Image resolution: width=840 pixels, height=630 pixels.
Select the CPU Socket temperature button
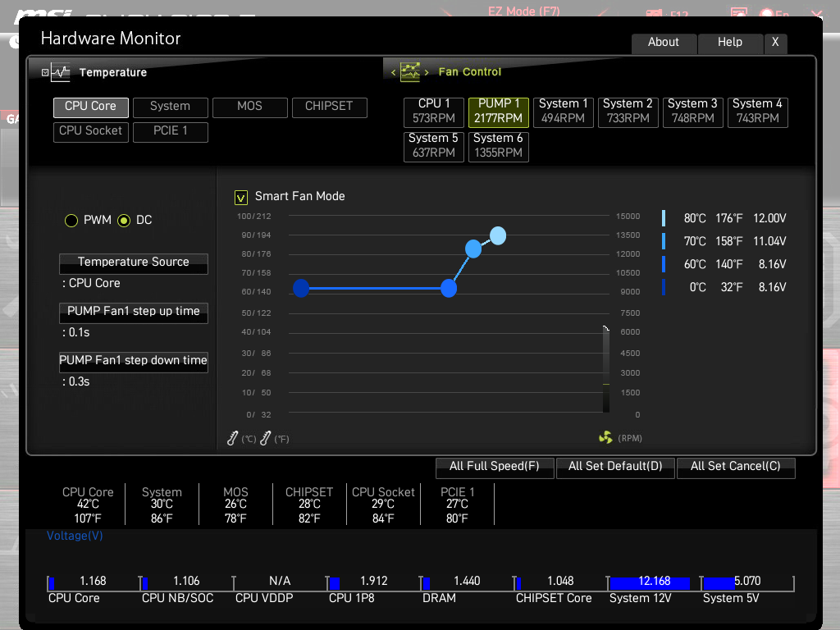(90, 132)
